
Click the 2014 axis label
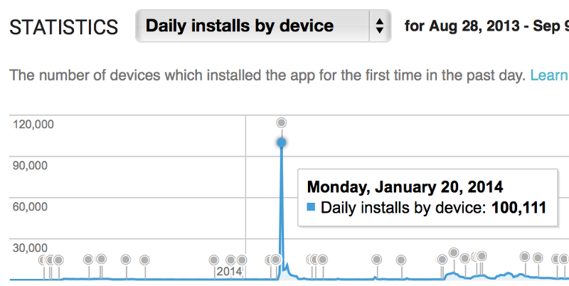click(x=229, y=272)
